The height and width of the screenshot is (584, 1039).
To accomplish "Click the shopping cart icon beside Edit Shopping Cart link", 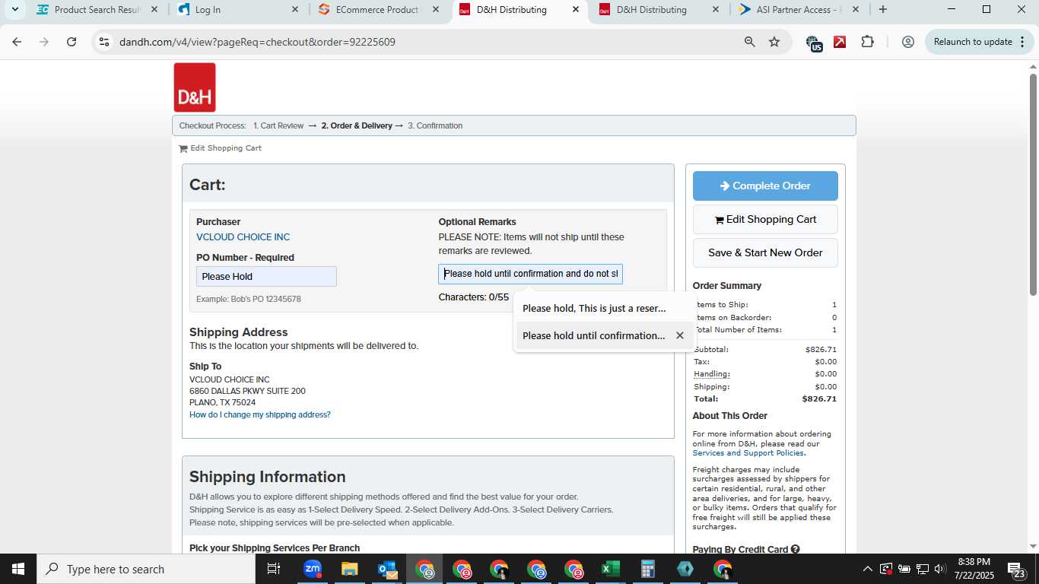I will [183, 148].
